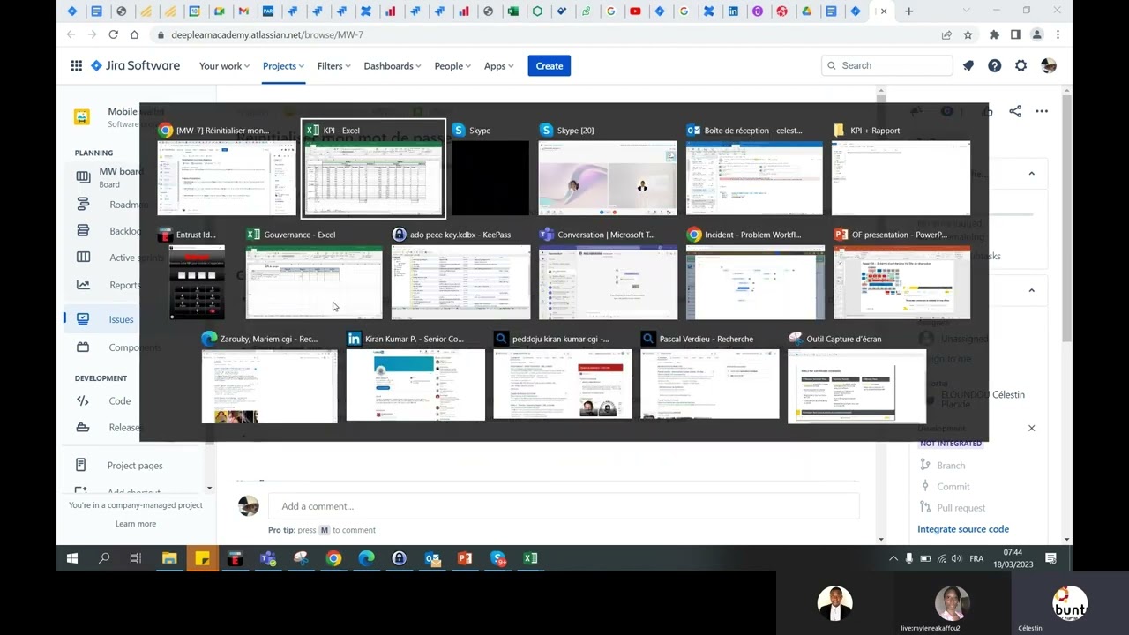Collapse the second details section chevron on right
The height and width of the screenshot is (635, 1129).
(x=1031, y=290)
